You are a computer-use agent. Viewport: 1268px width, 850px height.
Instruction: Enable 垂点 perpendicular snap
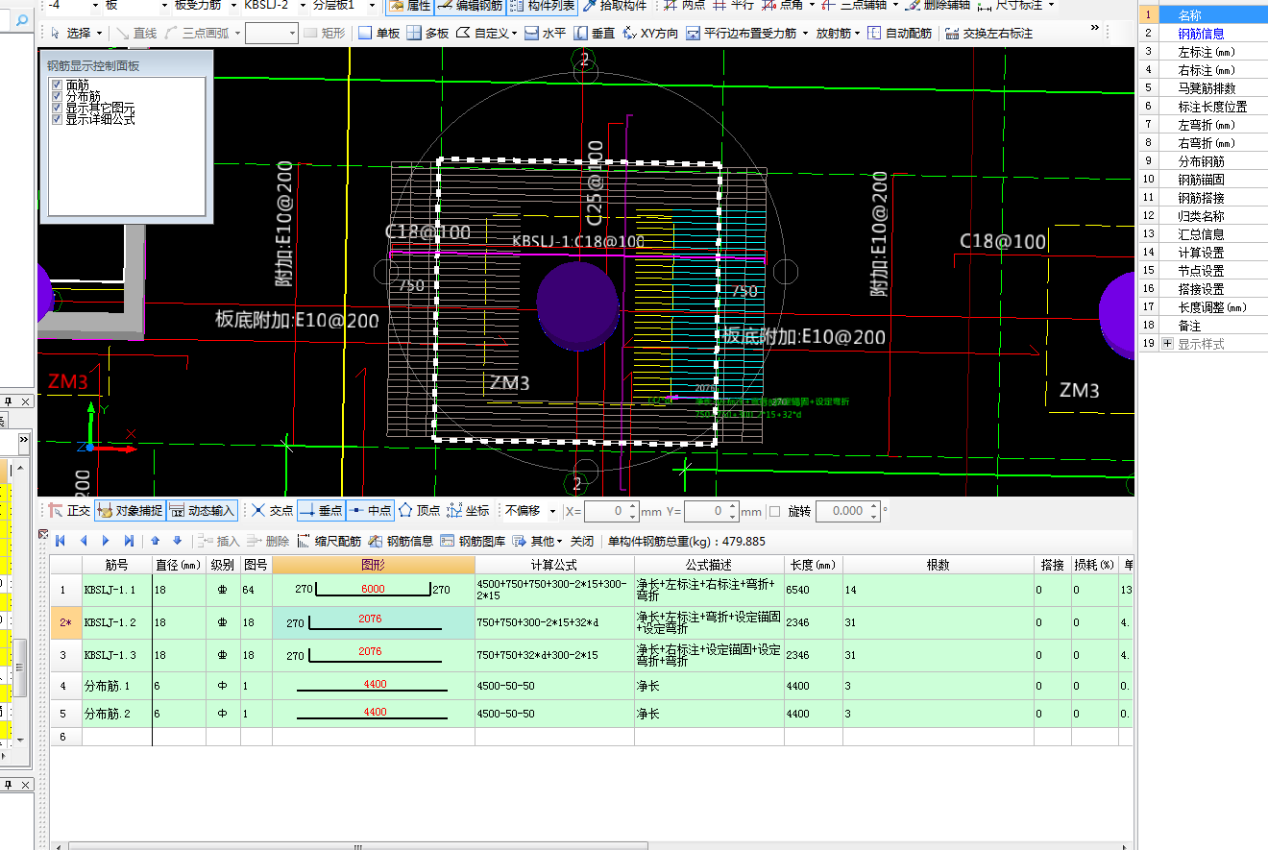321,511
